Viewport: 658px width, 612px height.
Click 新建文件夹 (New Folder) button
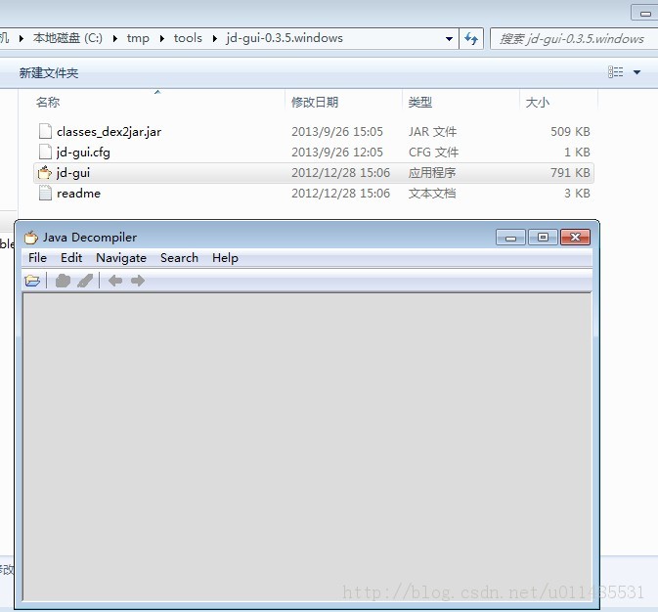(x=49, y=72)
